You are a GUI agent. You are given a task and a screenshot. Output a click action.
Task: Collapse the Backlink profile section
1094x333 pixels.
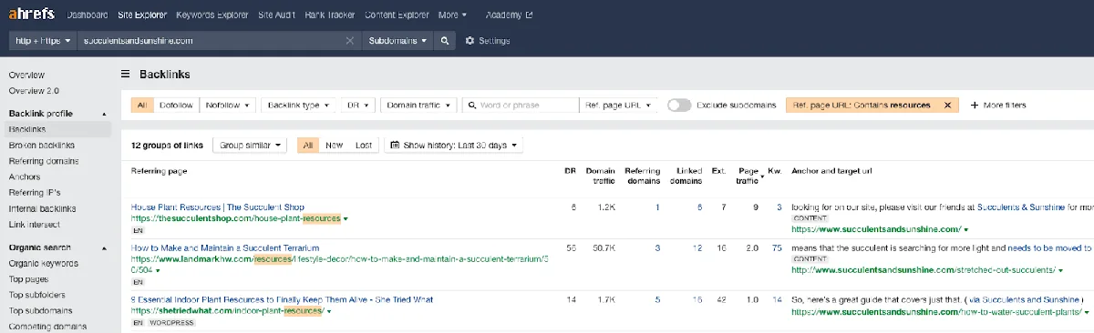click(x=103, y=114)
